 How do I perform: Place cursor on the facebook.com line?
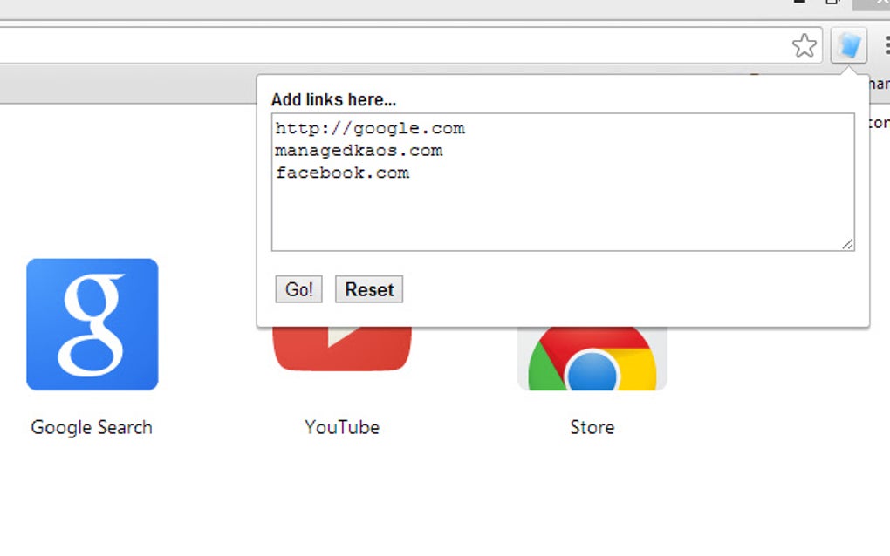click(x=342, y=173)
